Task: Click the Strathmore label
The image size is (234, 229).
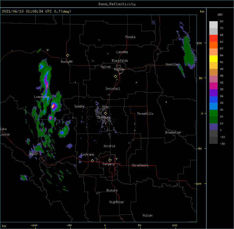Action: [140, 165]
